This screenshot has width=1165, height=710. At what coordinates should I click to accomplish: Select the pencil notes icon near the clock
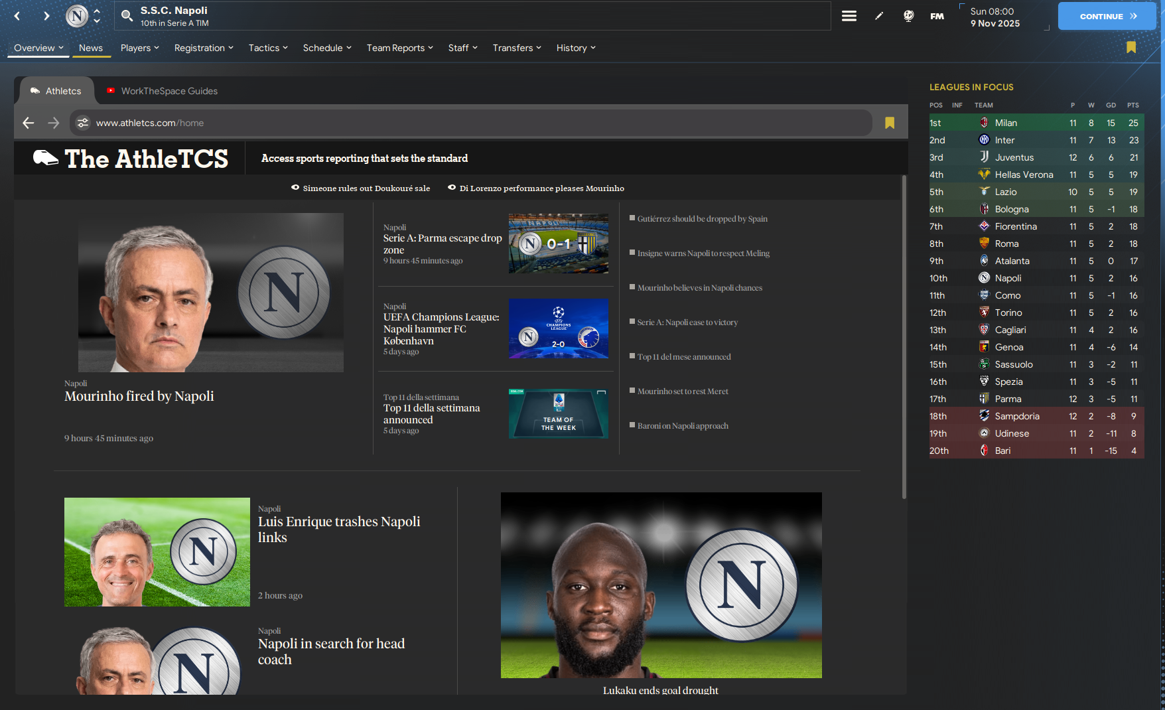(x=879, y=15)
